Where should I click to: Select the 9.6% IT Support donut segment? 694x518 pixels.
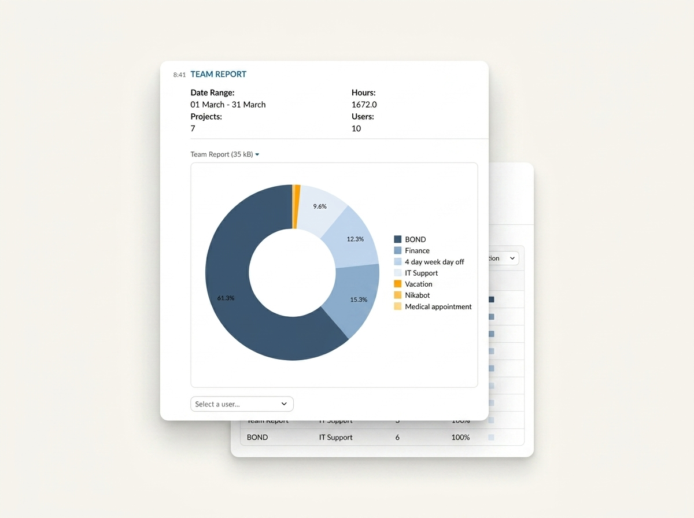click(319, 209)
